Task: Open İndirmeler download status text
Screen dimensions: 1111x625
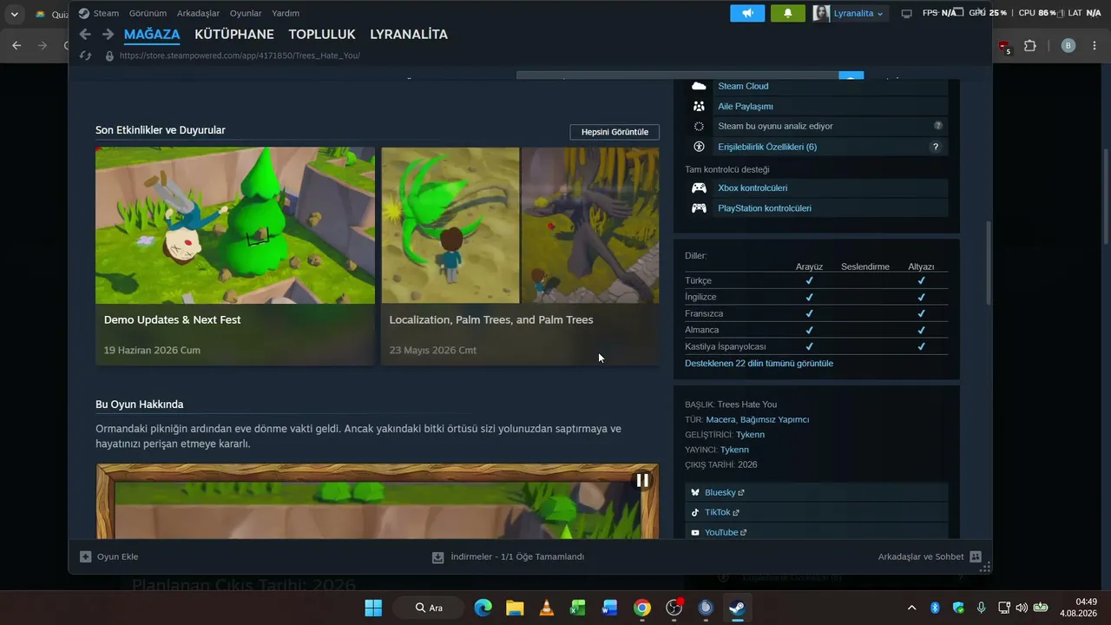Action: coord(517,557)
